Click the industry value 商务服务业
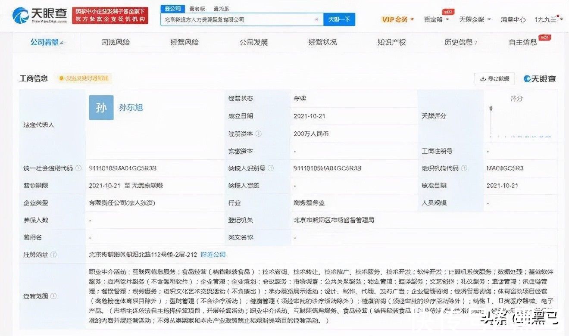 click(x=308, y=203)
